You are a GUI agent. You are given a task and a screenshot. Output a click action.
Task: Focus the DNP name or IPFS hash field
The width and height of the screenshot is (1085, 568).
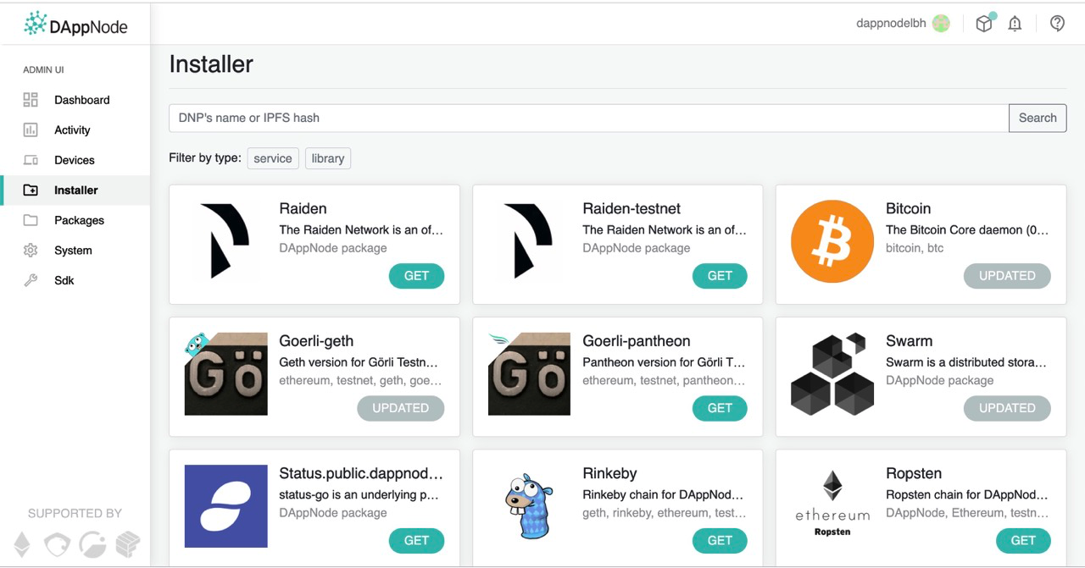point(588,118)
